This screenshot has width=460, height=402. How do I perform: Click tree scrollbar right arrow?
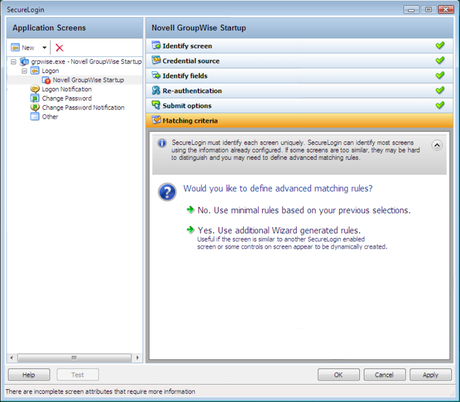(137, 358)
